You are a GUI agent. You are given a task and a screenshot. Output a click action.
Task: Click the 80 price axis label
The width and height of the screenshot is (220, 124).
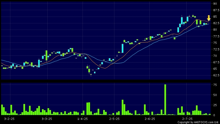pyautogui.click(x=215, y=30)
